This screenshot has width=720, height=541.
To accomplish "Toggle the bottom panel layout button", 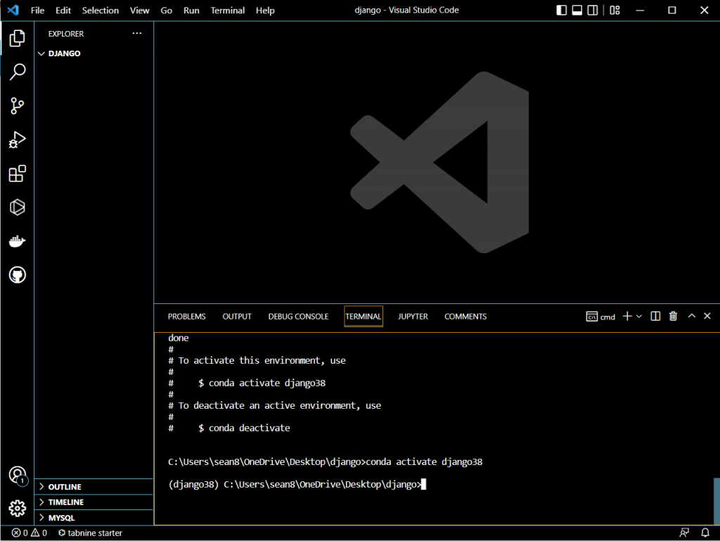I will click(x=577, y=11).
